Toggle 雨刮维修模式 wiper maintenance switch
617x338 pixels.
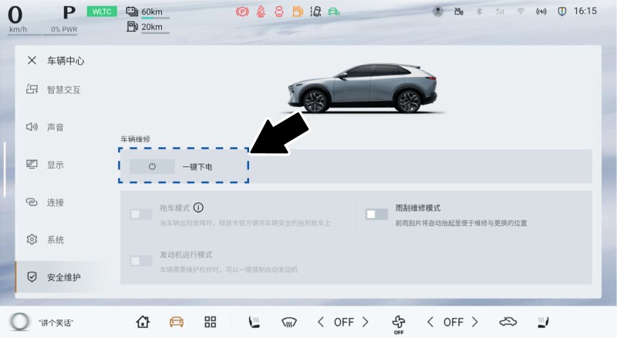[376, 215]
